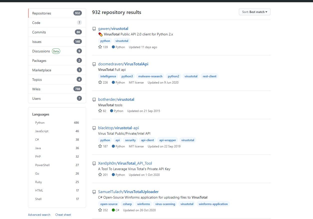Open botherder/virustotal repository
The image size is (313, 219).
coord(116,100)
